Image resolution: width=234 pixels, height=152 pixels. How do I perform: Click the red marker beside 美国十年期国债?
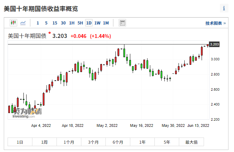tap(49, 33)
